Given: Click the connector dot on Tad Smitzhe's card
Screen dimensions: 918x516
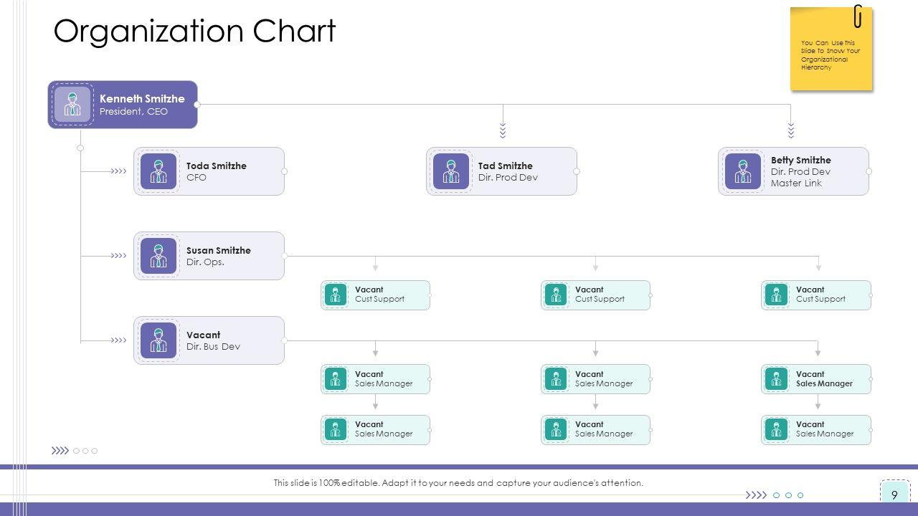Looking at the screenshot, I should point(577,171).
